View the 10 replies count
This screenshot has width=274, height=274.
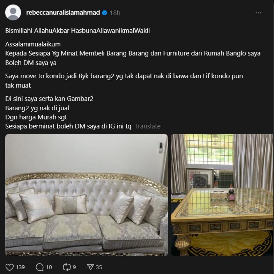[x=49, y=267]
